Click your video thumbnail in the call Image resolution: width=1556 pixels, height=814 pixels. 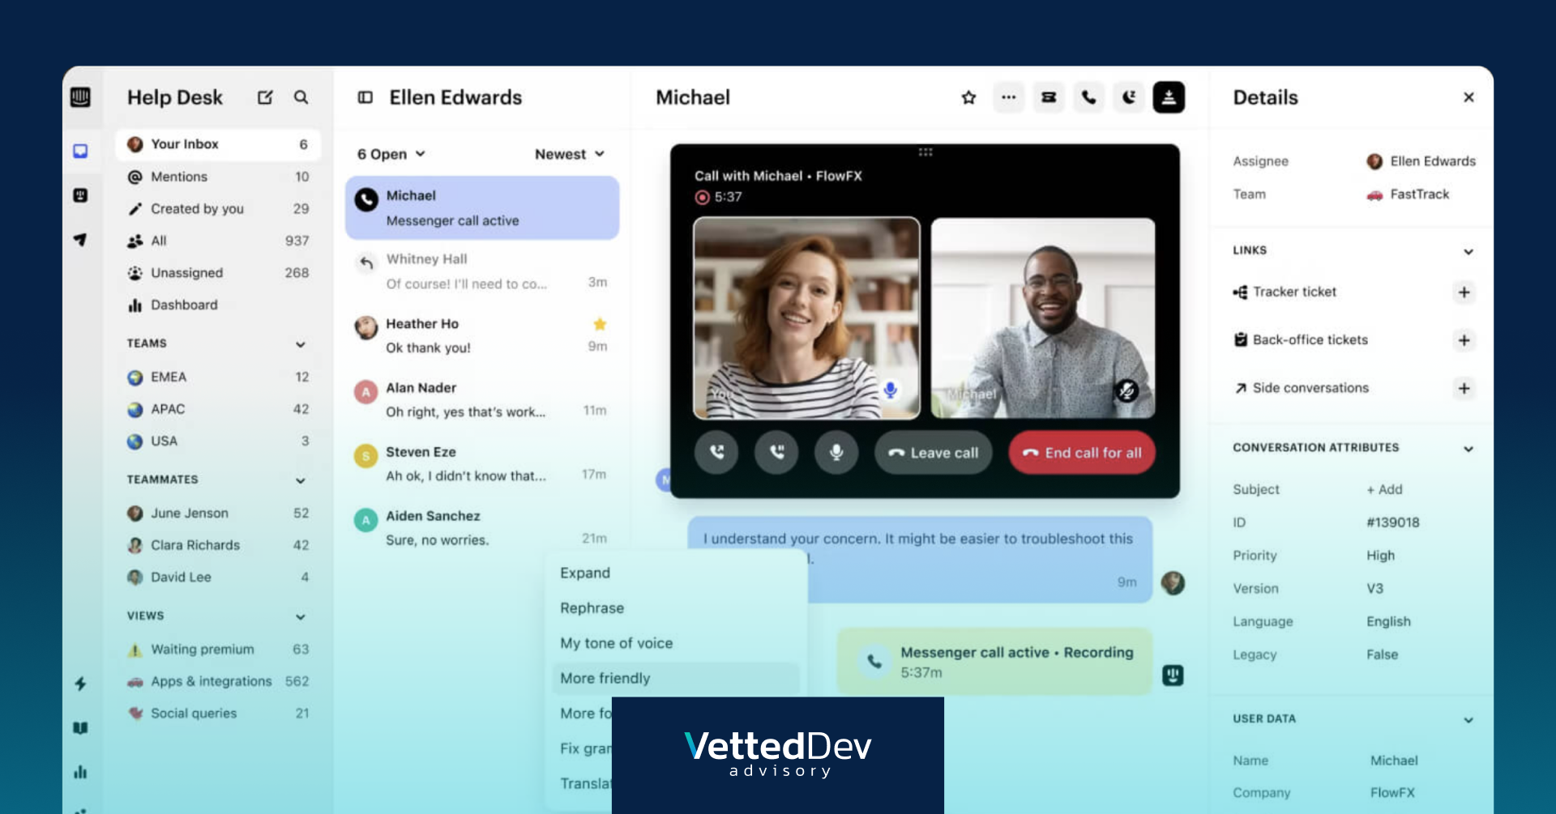(x=806, y=318)
